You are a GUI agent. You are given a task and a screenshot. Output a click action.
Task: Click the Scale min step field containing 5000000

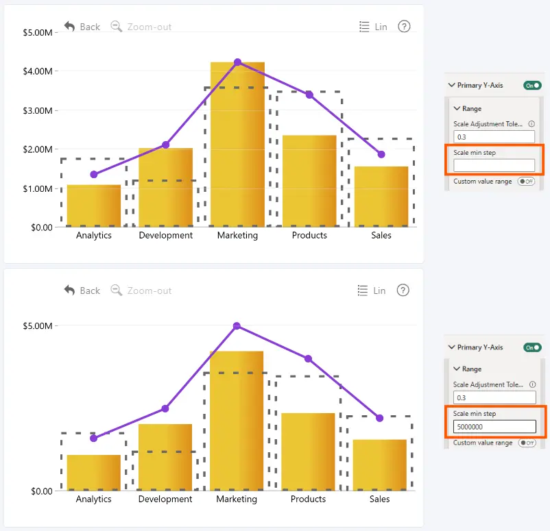click(x=494, y=427)
